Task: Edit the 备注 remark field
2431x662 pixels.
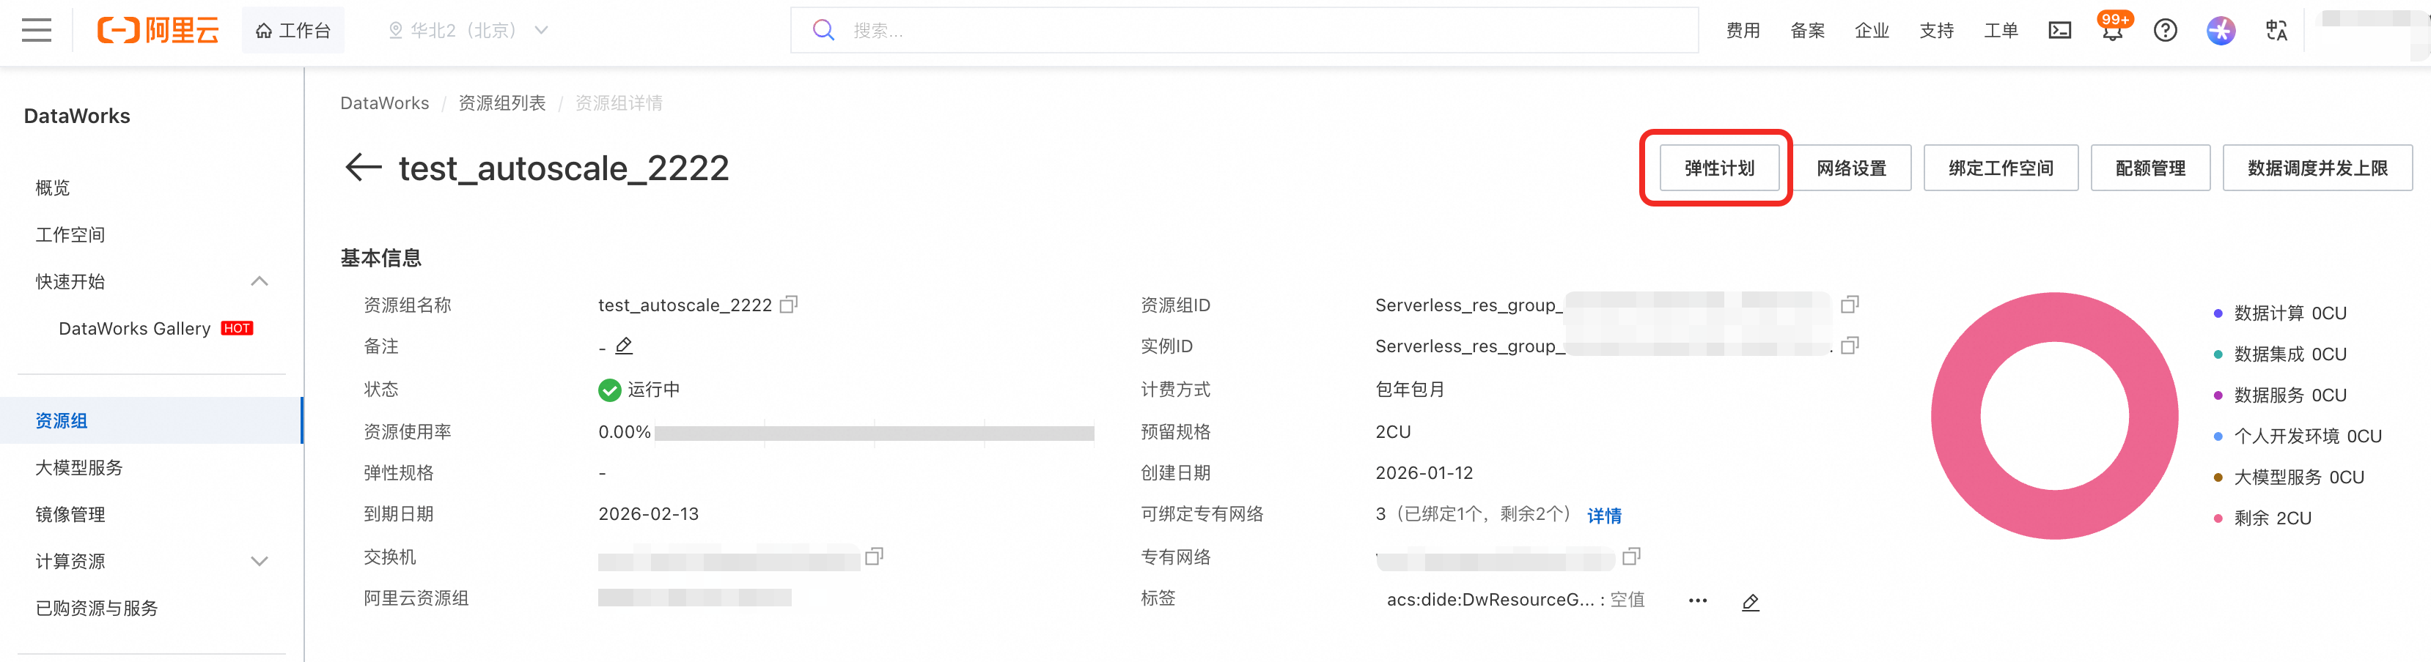Action: click(x=624, y=346)
